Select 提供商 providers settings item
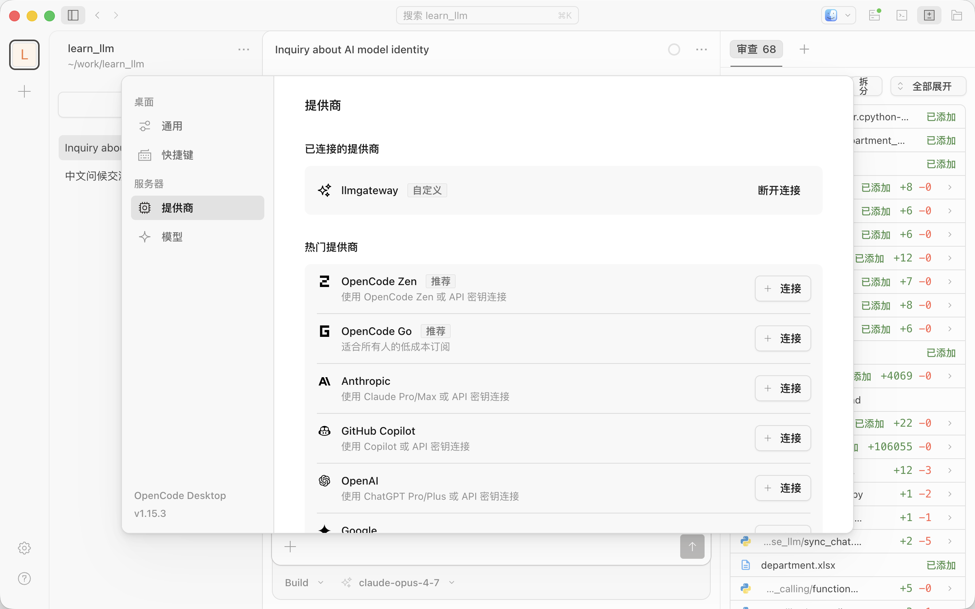The height and width of the screenshot is (609, 975). 197,208
